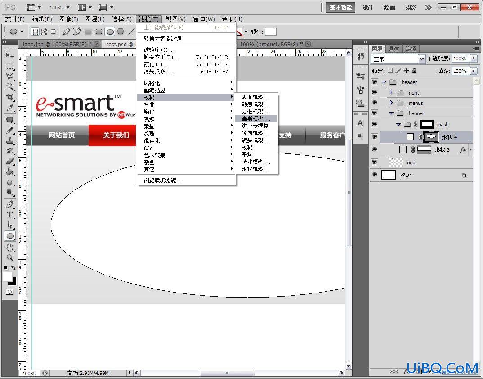Viewport: 483px width, 379px height.
Task: Hide the logo layer
Action: pos(374,162)
